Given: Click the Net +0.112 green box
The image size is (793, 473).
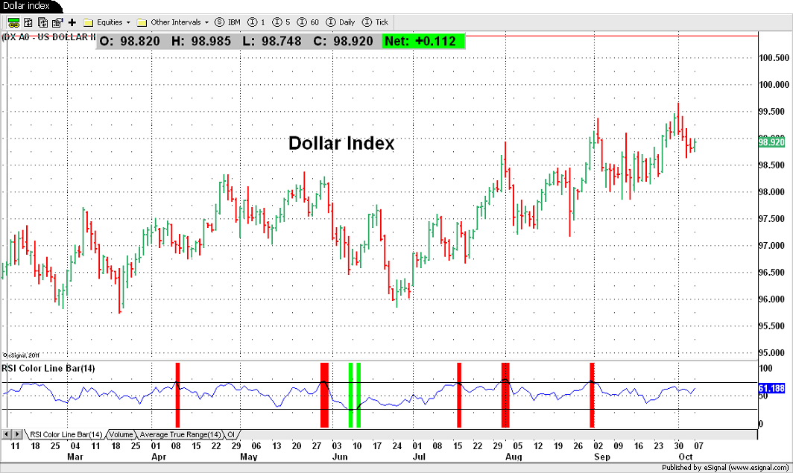Looking at the screenshot, I should click(x=423, y=41).
